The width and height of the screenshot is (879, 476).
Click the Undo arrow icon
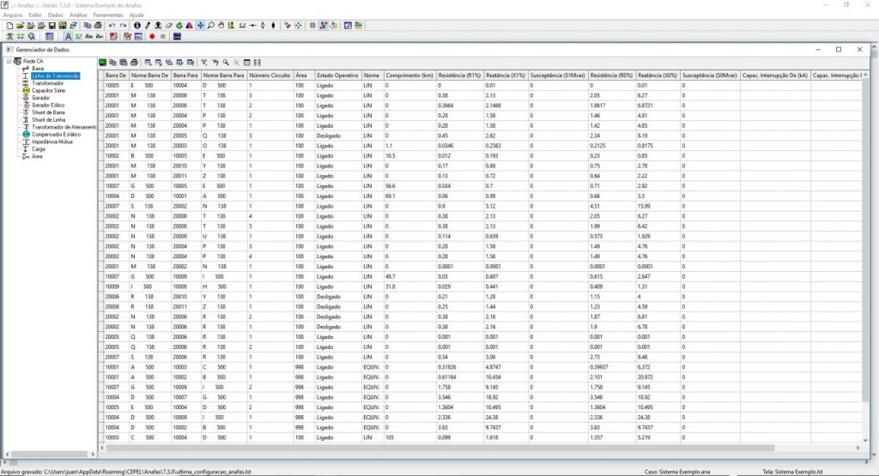click(112, 26)
